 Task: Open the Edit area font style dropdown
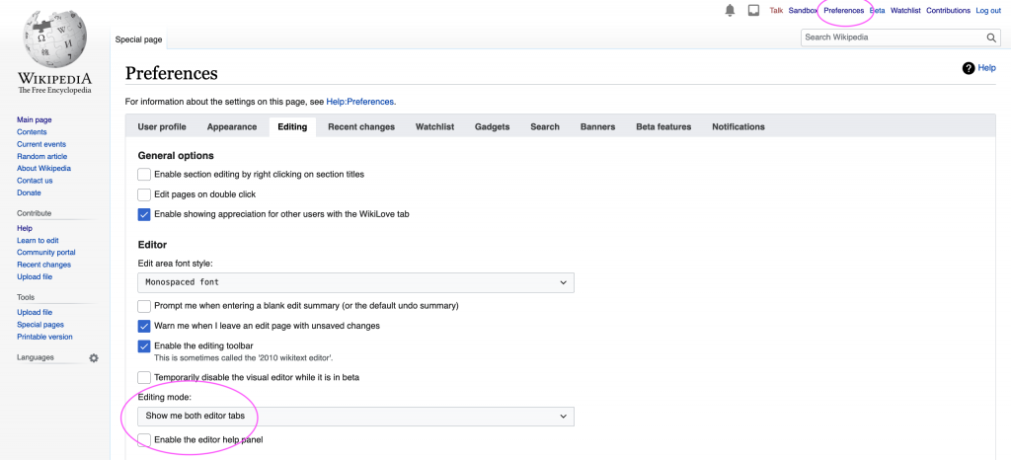click(x=355, y=283)
